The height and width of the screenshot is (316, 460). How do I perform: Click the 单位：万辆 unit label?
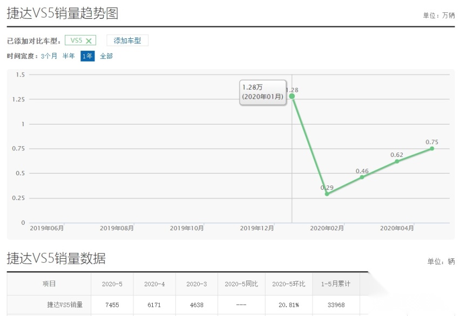[439, 15]
